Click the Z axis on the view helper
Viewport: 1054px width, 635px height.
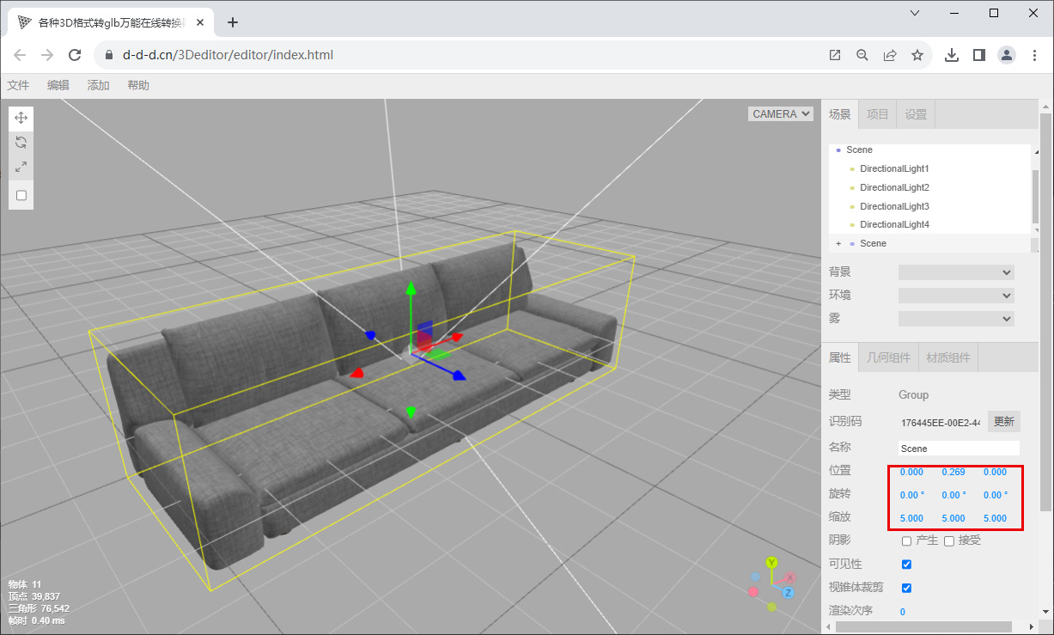click(x=788, y=593)
